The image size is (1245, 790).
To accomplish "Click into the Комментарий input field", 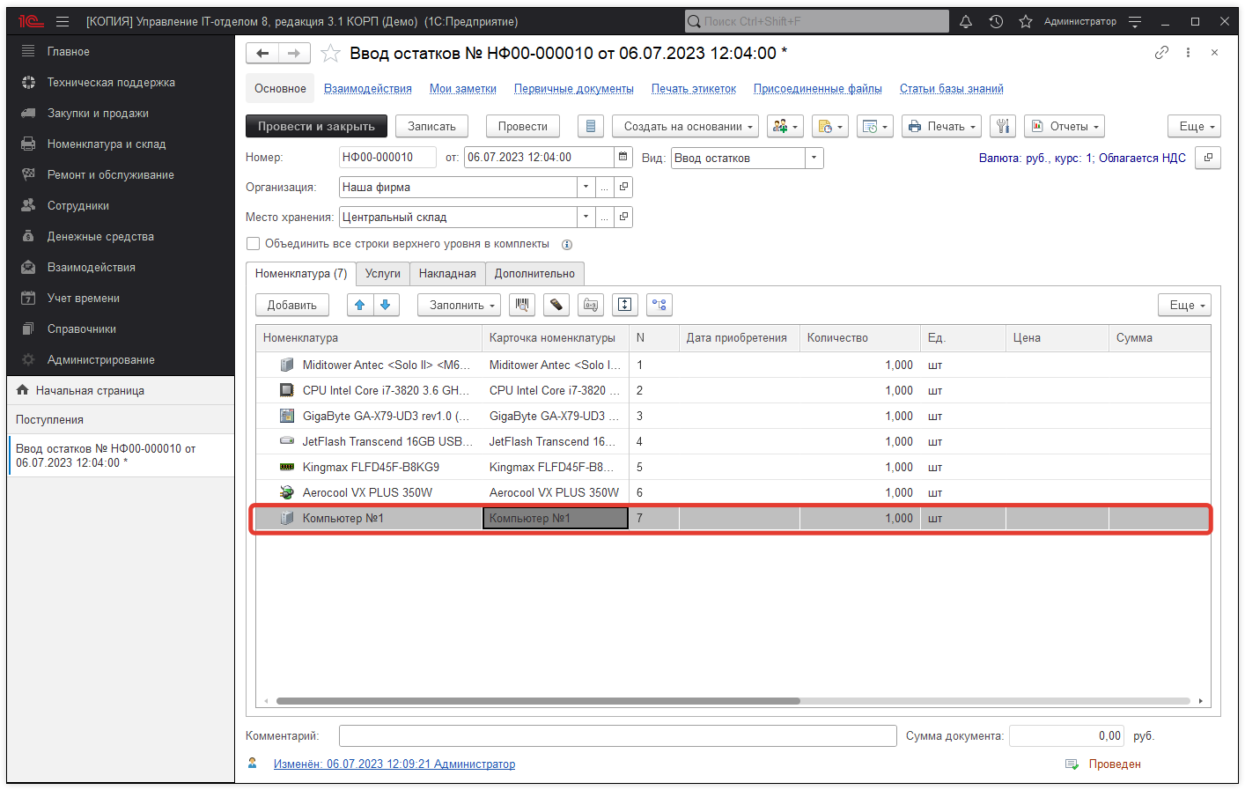I will point(616,736).
